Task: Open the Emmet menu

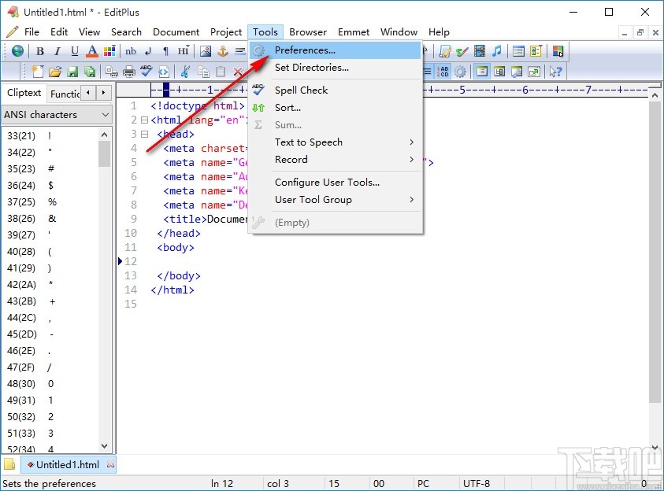Action: click(x=354, y=32)
